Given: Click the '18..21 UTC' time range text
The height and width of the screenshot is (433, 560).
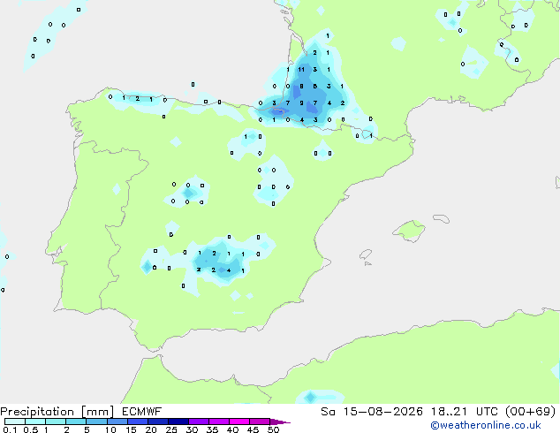Looking at the screenshot, I should (466, 412).
